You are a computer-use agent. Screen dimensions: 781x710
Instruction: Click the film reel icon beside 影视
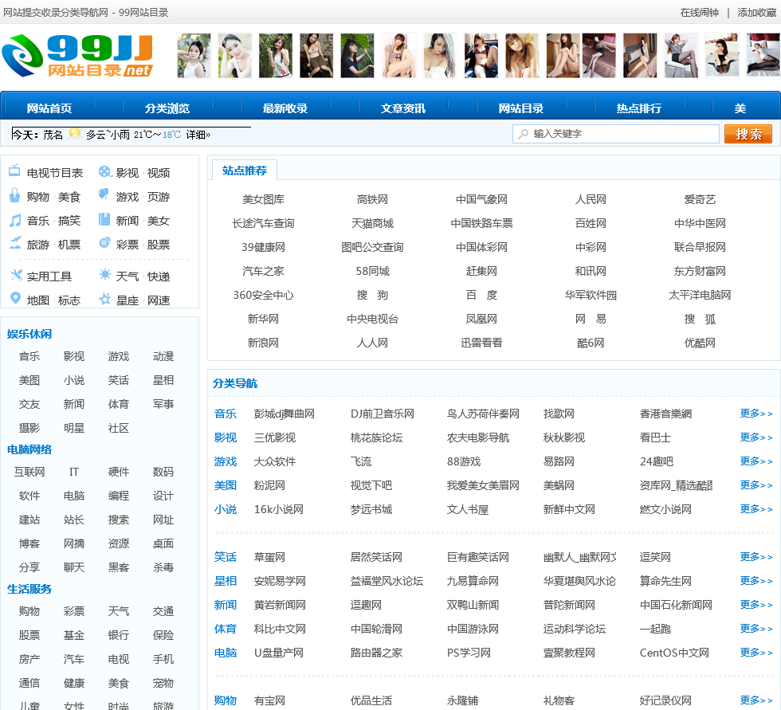click(x=104, y=172)
